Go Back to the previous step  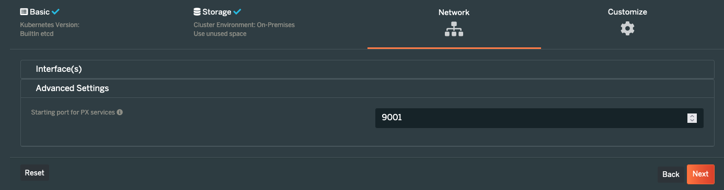click(671, 174)
